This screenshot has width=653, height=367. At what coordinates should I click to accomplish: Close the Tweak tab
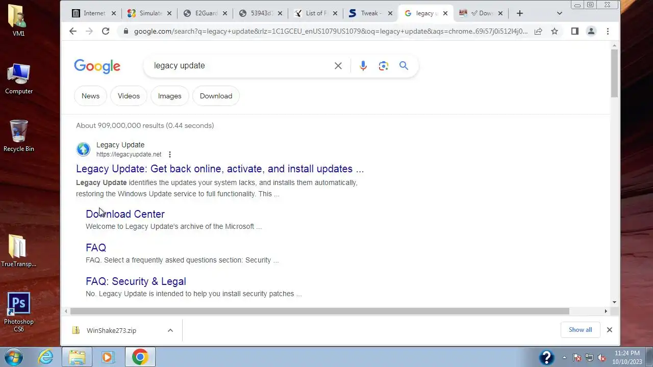[x=390, y=13]
